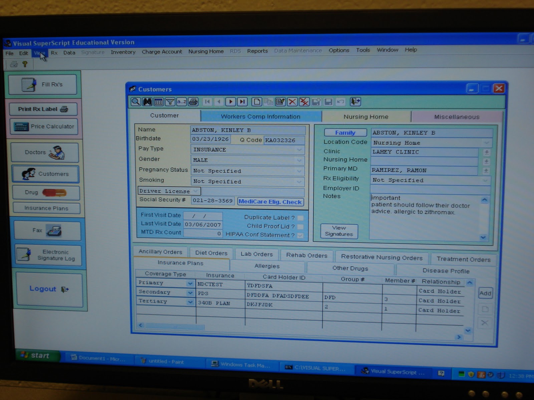Click Print Rx Label sidebar button
Screen dimensions: 534x400
click(43, 109)
